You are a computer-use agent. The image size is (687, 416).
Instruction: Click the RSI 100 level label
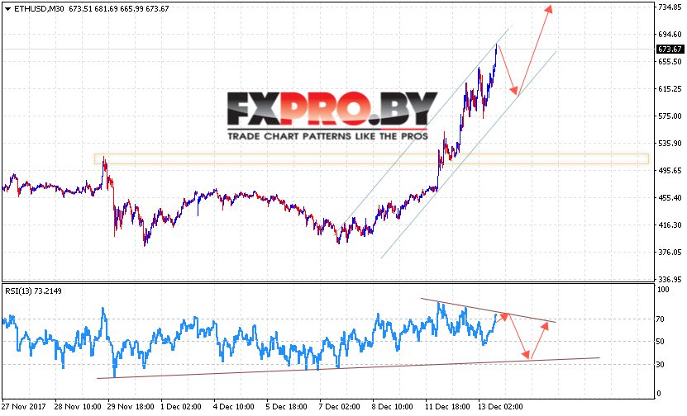[x=663, y=289]
